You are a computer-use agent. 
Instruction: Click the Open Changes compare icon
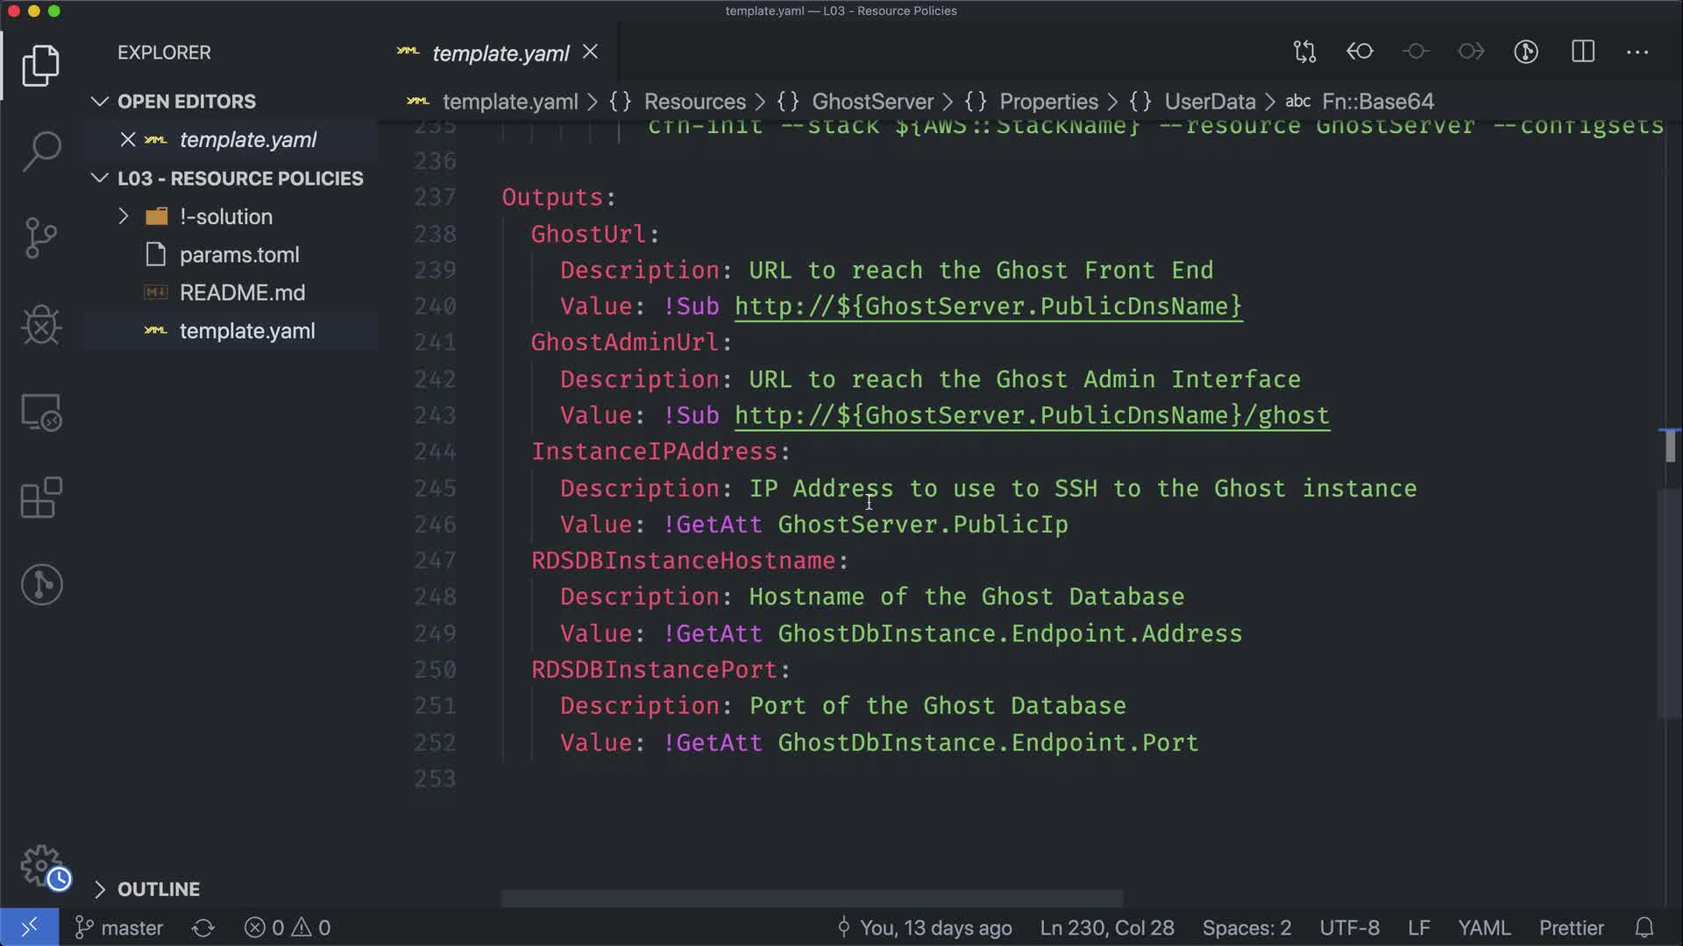(1304, 52)
